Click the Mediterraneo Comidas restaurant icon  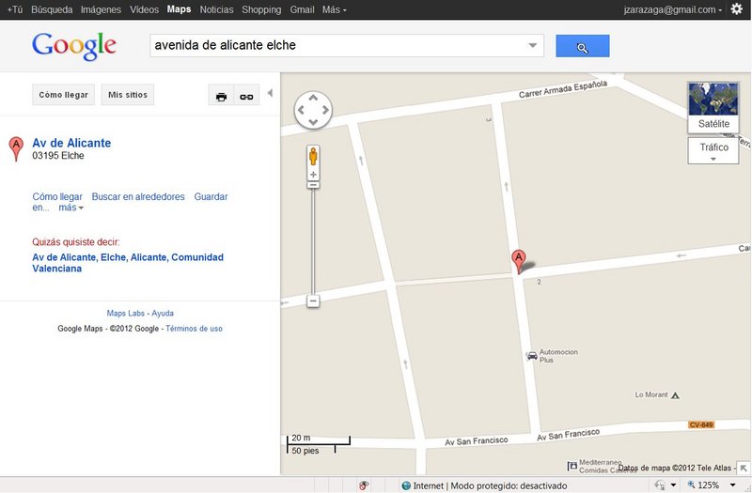click(x=572, y=465)
